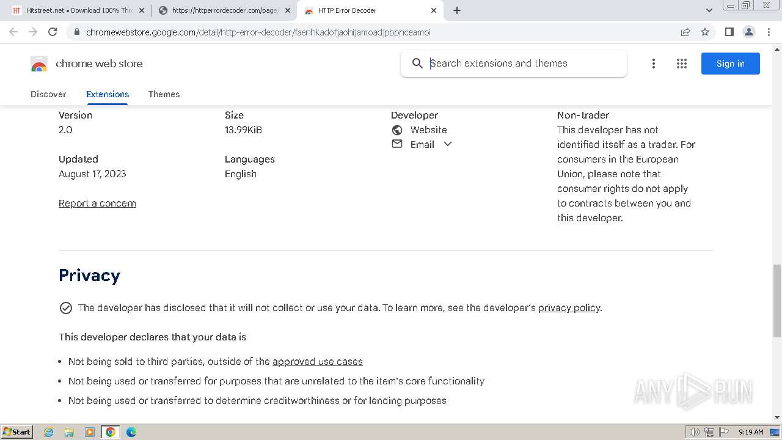Click the 'Non-trader' label
The height and width of the screenshot is (440, 782).
[583, 115]
